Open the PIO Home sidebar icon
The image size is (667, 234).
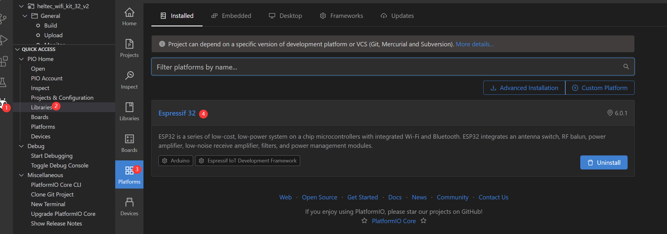tap(129, 13)
